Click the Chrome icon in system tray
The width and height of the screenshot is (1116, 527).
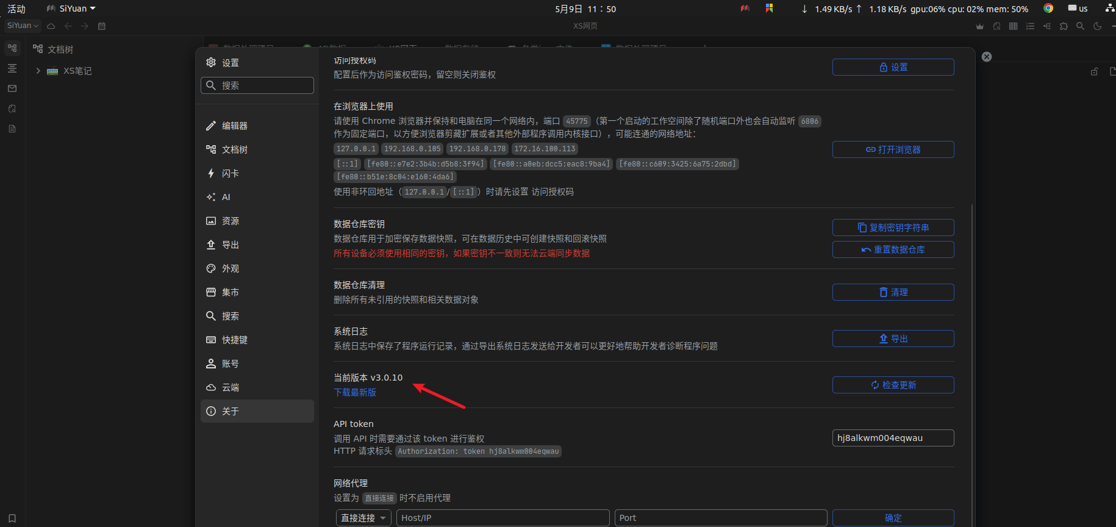(1048, 9)
